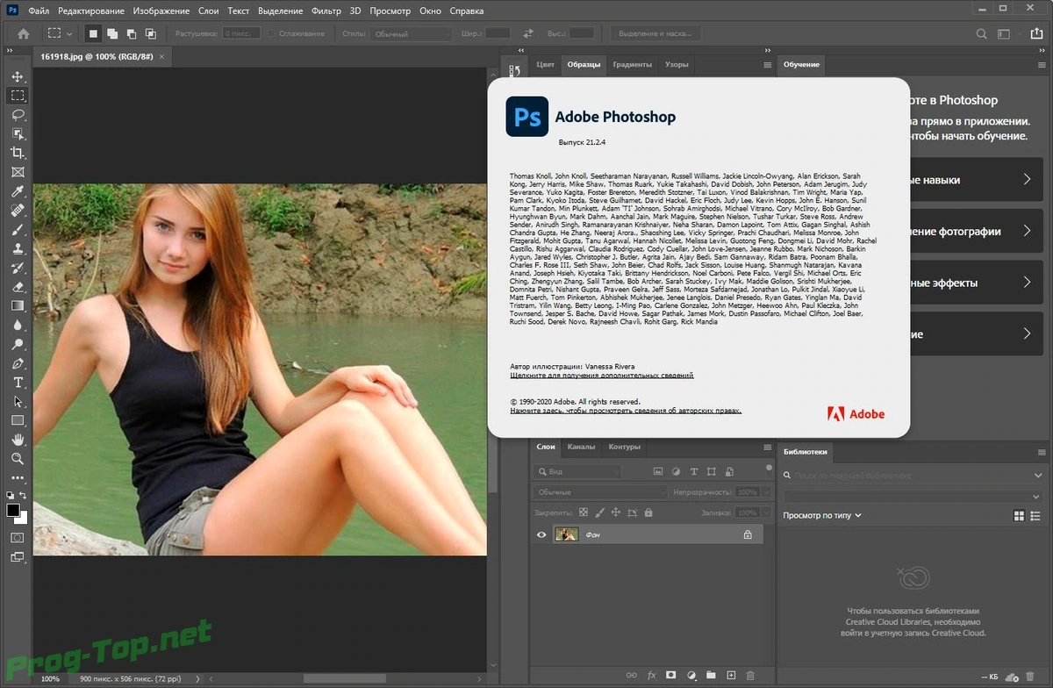Screen dimensions: 1053x688
Task: Click link for additional info in About dialog
Action: (602, 375)
